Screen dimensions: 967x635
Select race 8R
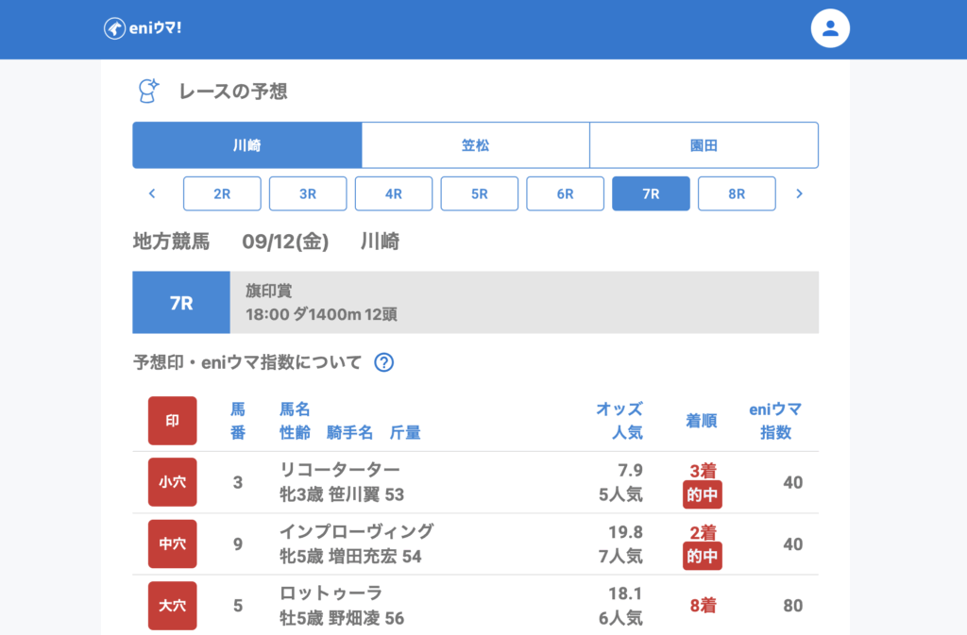(x=737, y=193)
